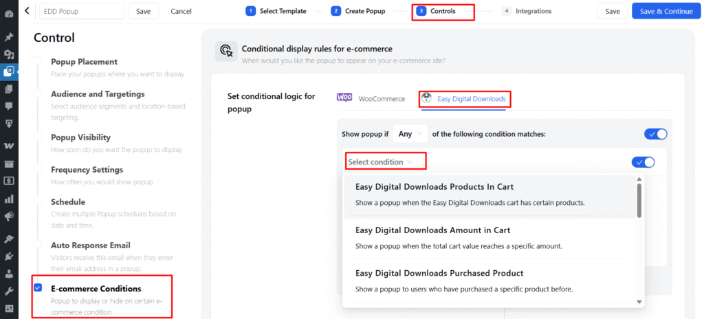The width and height of the screenshot is (704, 319).
Task: Open the Marketing megaphone sidebar icon
Action: (9, 217)
